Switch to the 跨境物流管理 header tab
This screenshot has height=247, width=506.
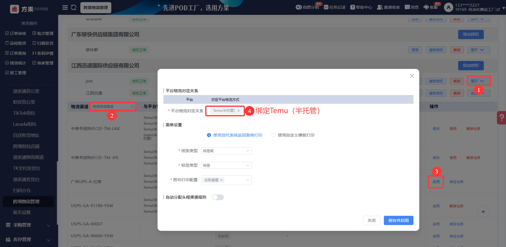tap(96, 7)
